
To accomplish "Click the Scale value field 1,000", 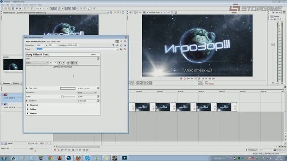I will pyautogui.click(x=87, y=97).
